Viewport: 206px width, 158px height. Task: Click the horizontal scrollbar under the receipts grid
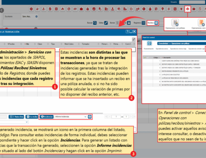pyautogui.click(x=51, y=113)
